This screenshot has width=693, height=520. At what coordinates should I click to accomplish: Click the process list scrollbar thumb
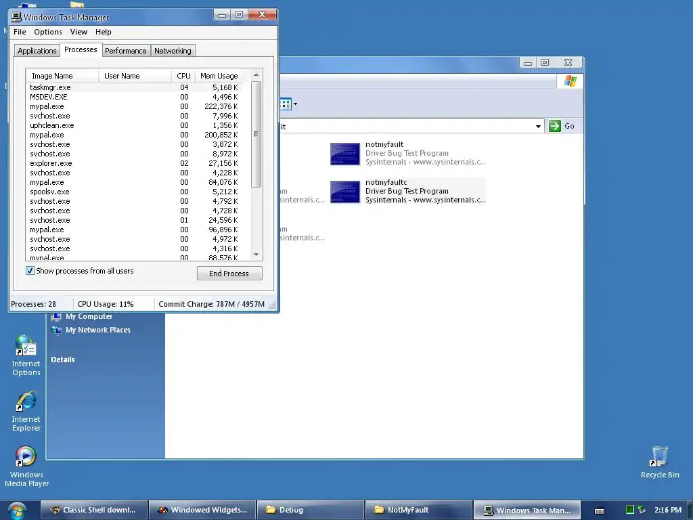click(256, 134)
